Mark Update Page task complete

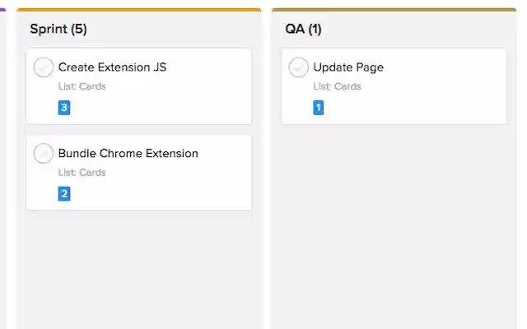(x=298, y=67)
